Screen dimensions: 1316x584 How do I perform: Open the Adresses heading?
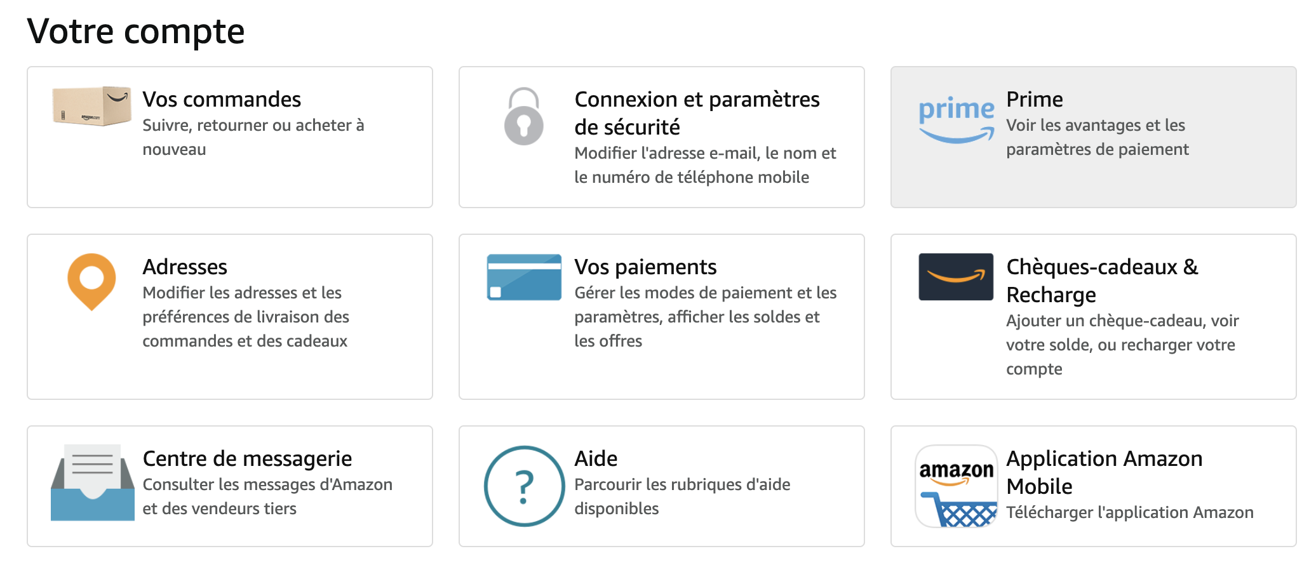(x=184, y=267)
